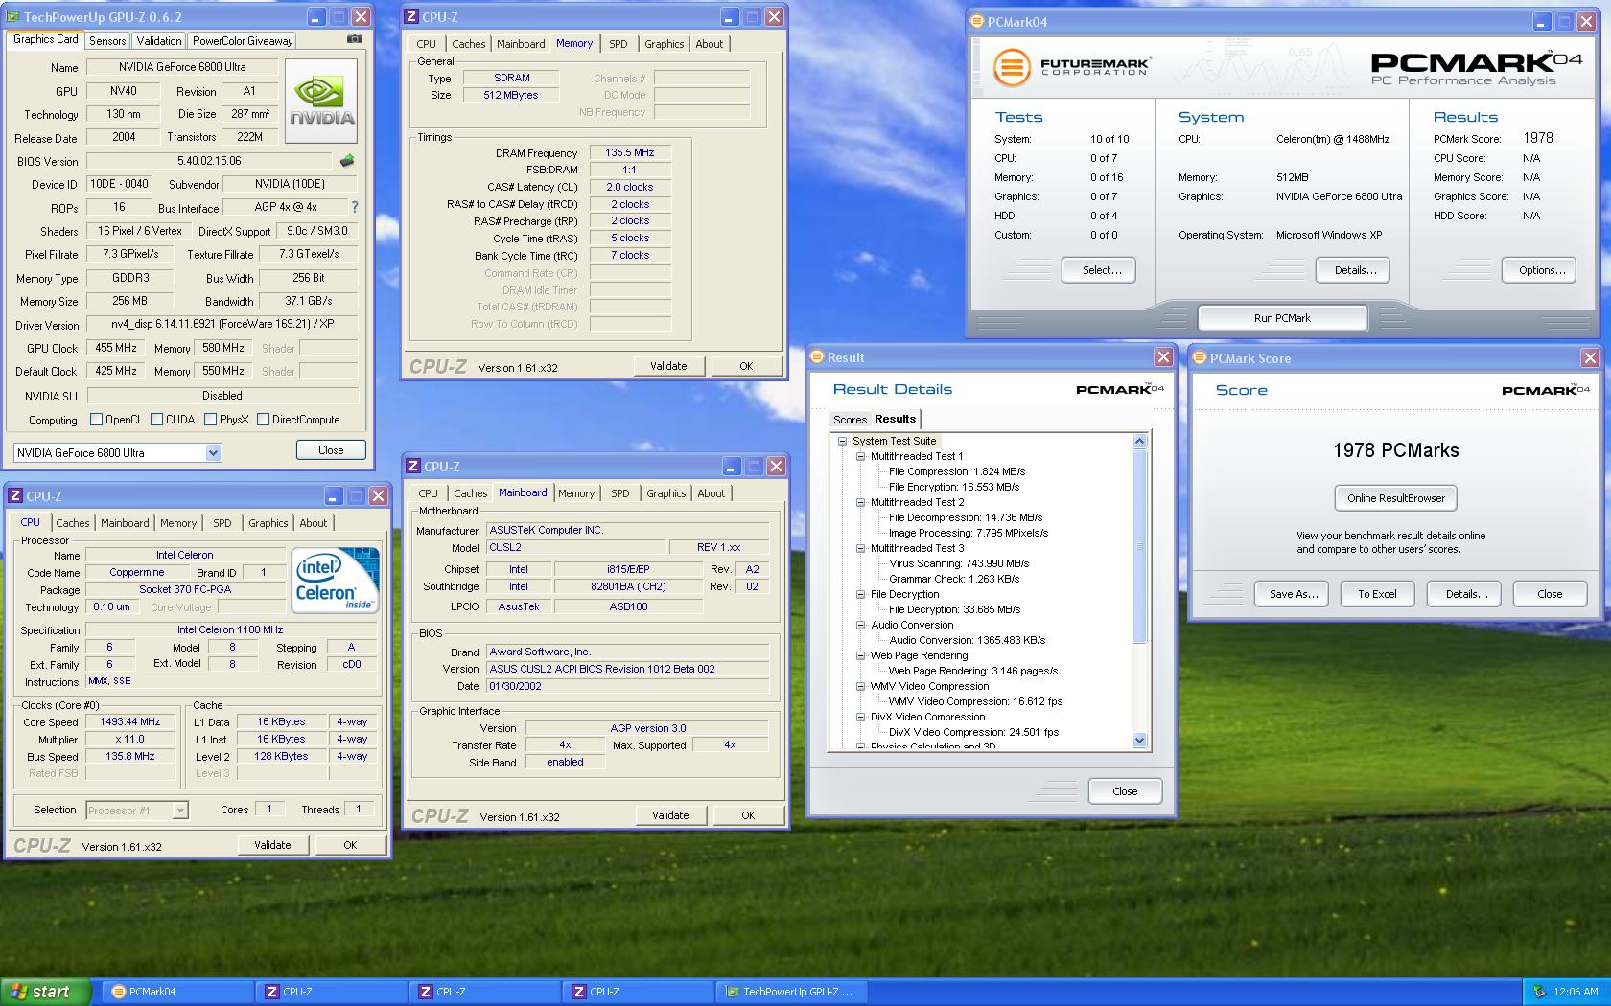Enable the PhysX checkbox
The width and height of the screenshot is (1611, 1006).
(x=210, y=419)
